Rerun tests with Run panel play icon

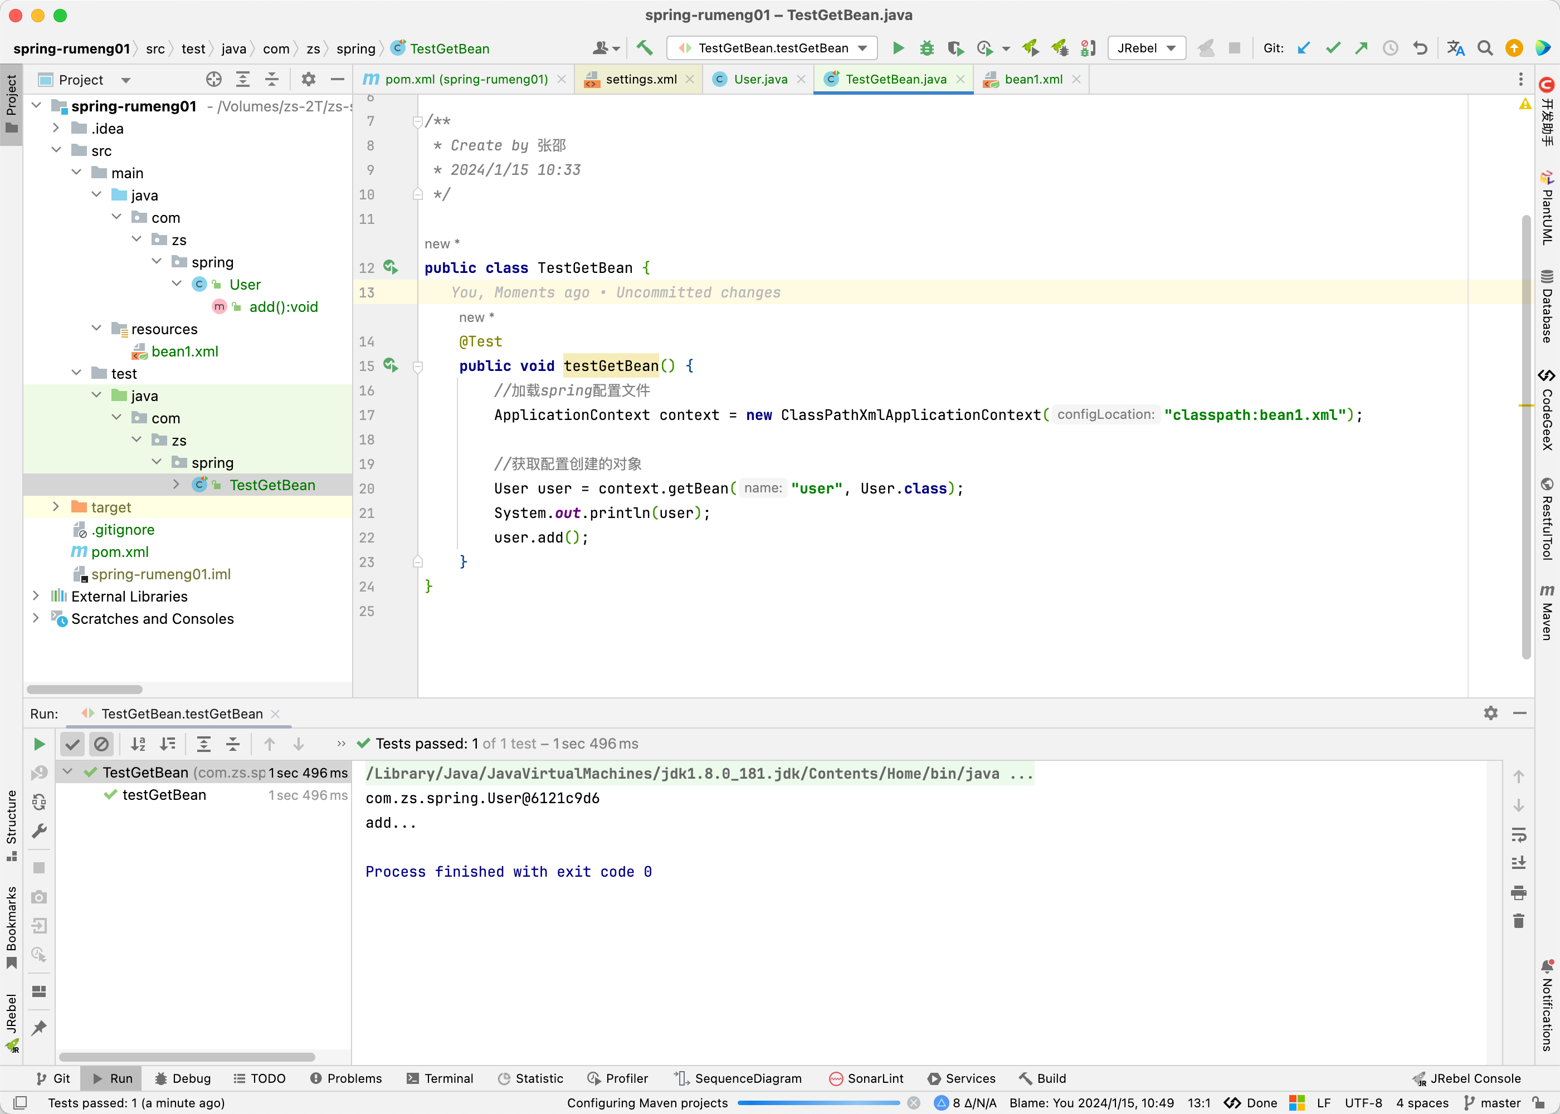coord(39,744)
